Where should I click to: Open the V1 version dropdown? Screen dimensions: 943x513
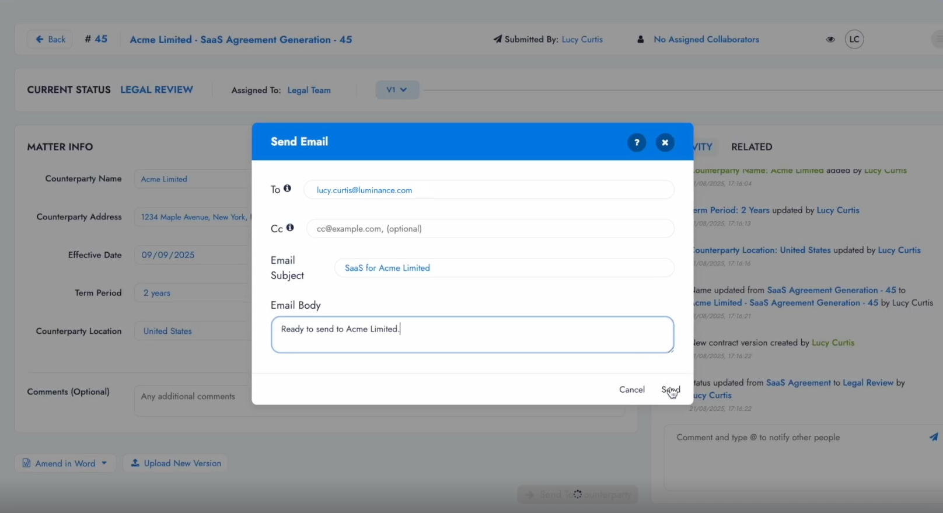397,90
